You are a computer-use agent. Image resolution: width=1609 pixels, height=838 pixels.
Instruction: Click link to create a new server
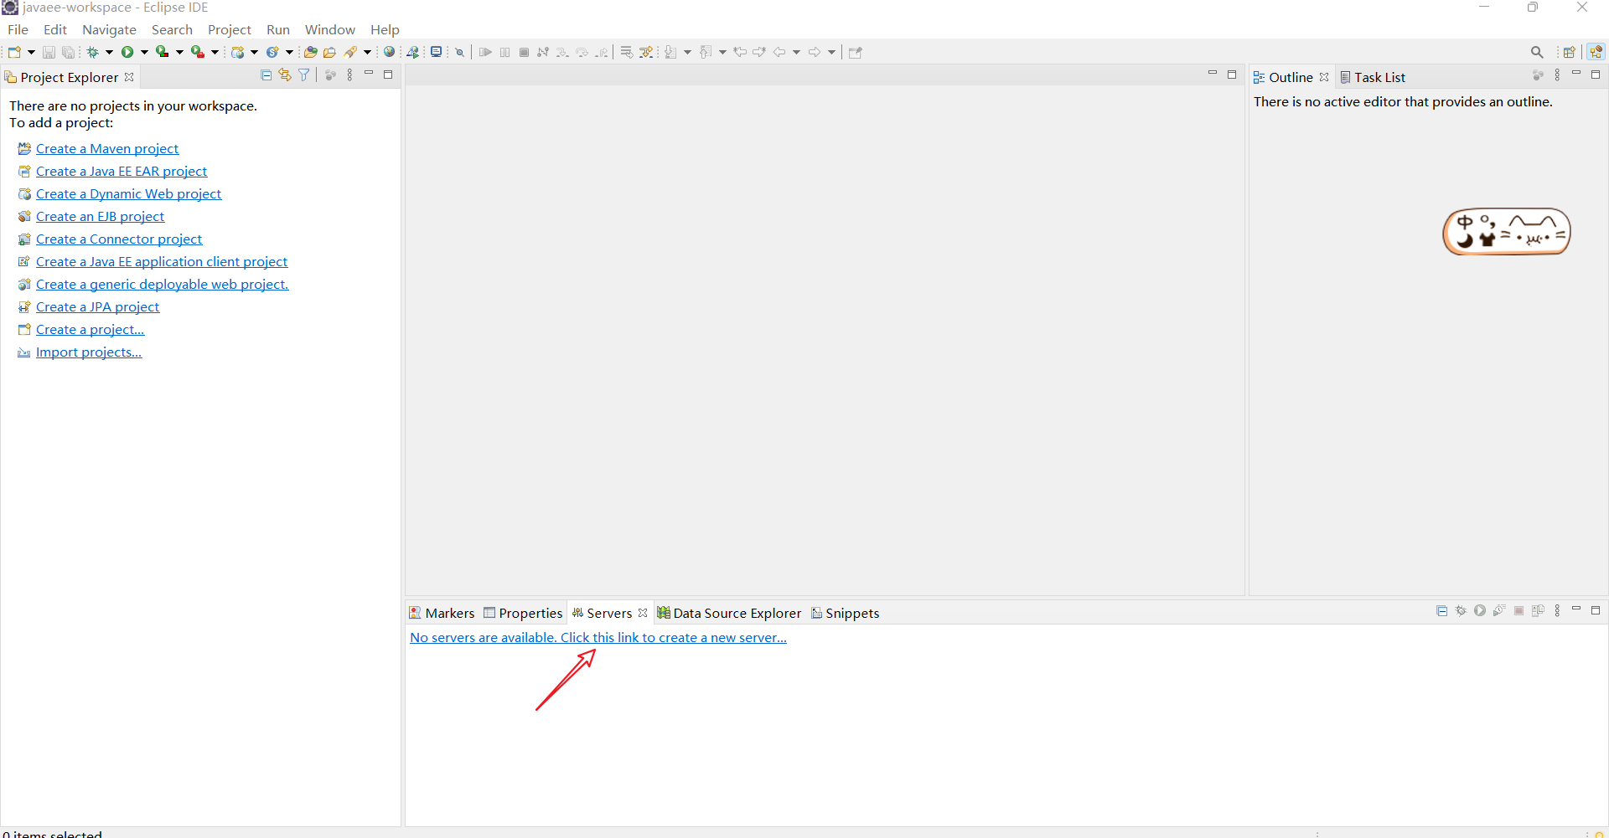point(598,637)
